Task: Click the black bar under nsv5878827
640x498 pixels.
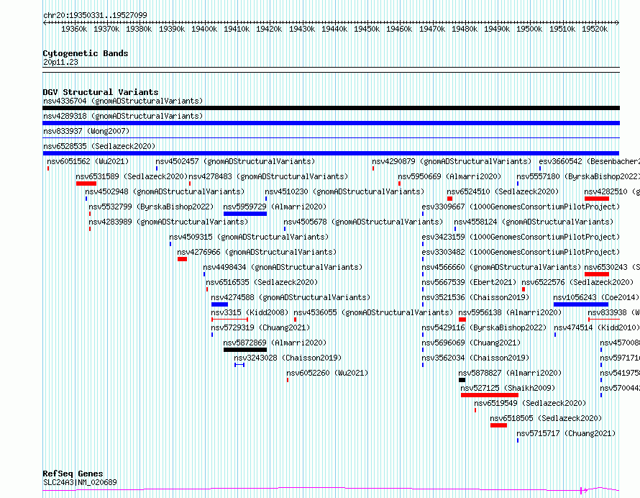Action: click(462, 380)
